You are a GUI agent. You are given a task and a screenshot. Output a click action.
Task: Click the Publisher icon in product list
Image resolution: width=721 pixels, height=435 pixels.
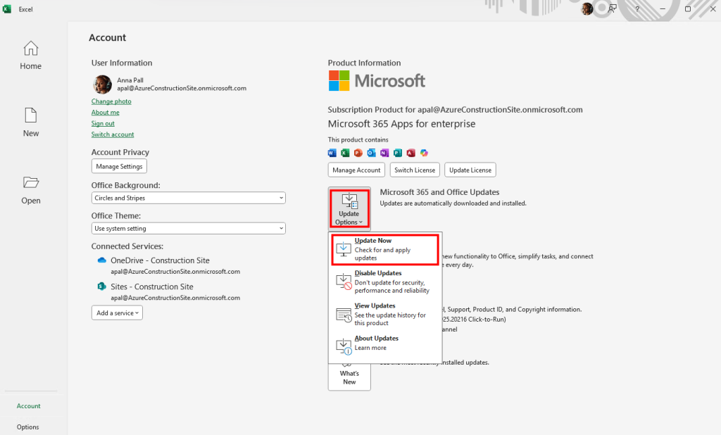coord(398,153)
